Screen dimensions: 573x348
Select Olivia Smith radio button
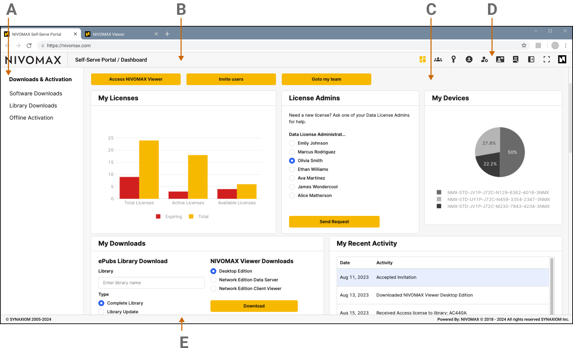pos(292,161)
